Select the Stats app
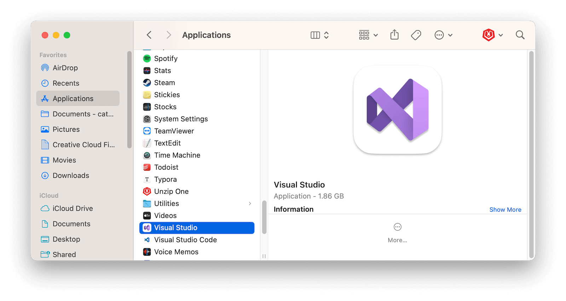The height and width of the screenshot is (301, 566). pos(197,70)
